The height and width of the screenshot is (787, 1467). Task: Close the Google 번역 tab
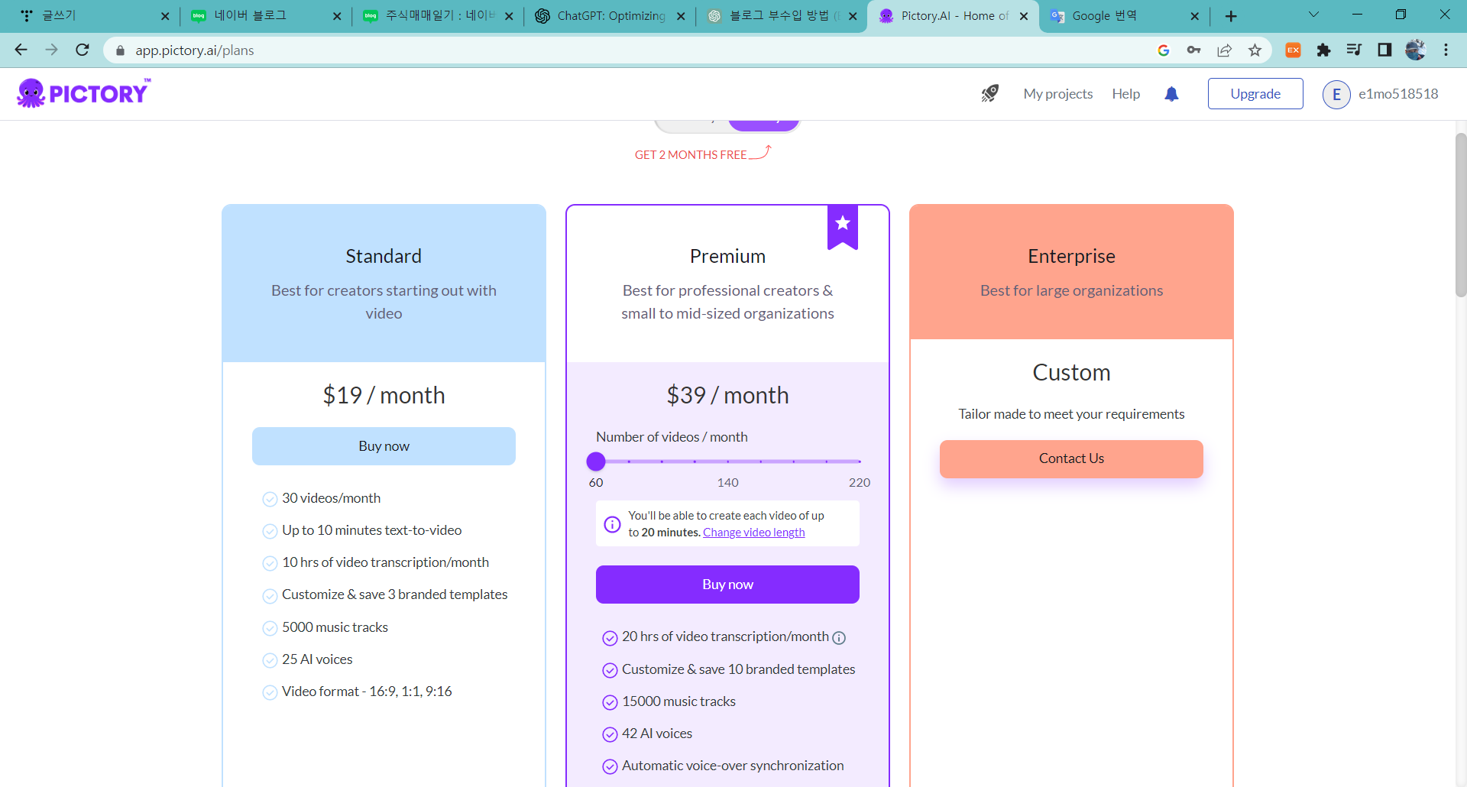coord(1195,16)
